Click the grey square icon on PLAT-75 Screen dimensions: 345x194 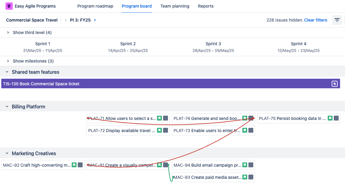pyautogui.click(x=336, y=118)
